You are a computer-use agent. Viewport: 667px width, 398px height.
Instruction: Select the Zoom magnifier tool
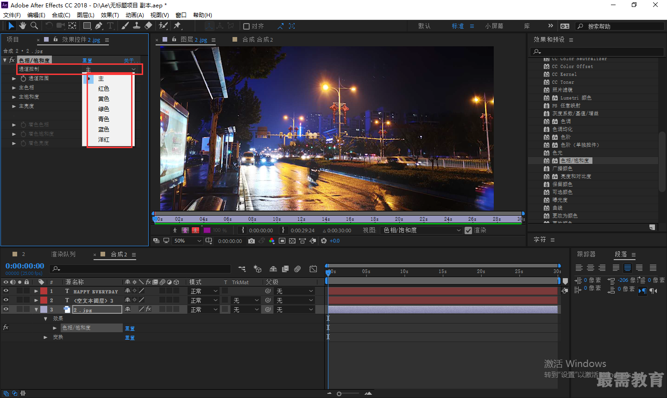[x=34, y=26]
